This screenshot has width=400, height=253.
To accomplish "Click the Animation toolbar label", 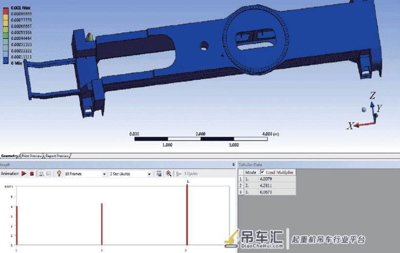I will 10,174.
